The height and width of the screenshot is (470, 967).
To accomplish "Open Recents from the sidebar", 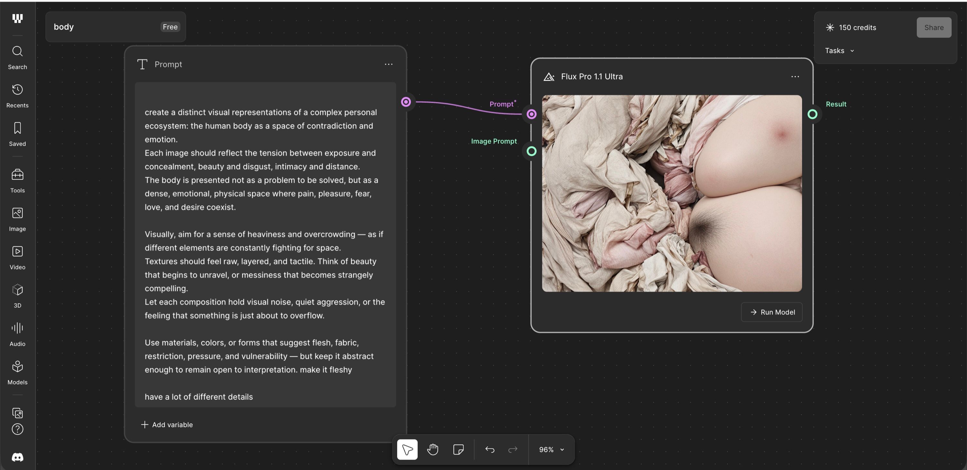I will (17, 96).
